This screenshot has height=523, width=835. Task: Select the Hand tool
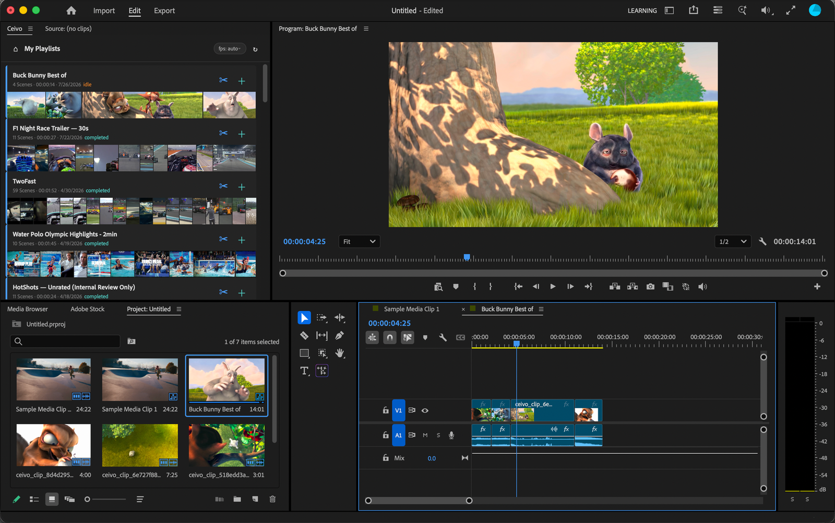pos(340,353)
